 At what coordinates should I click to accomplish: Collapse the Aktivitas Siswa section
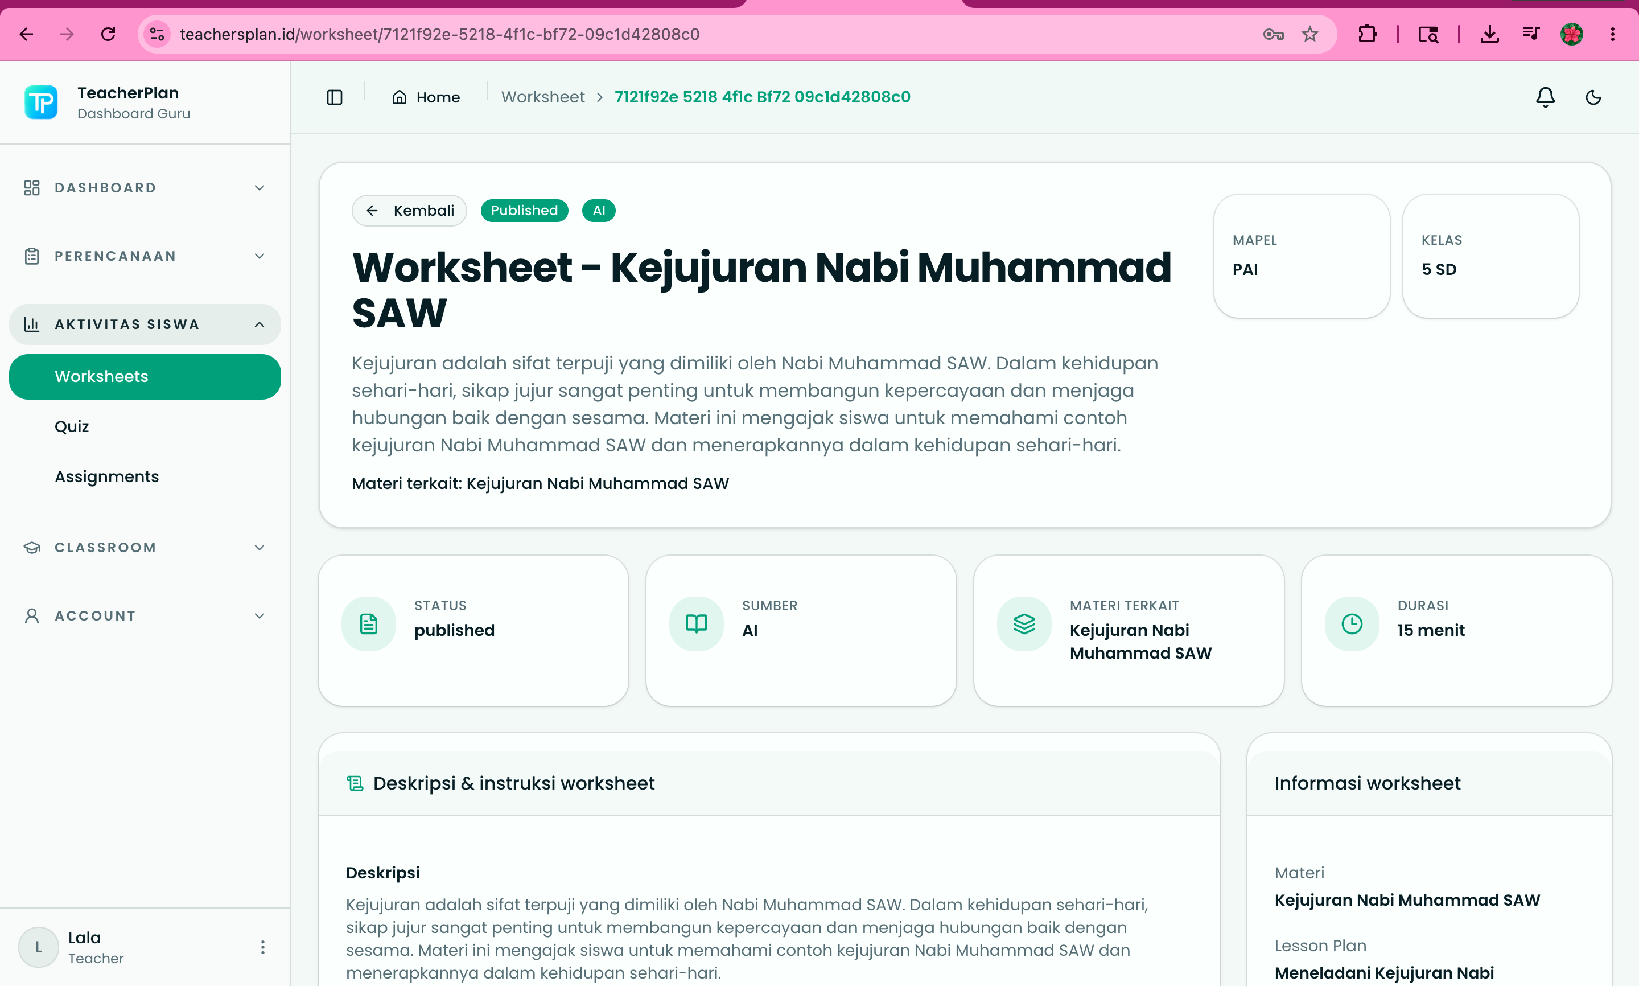pyautogui.click(x=260, y=324)
